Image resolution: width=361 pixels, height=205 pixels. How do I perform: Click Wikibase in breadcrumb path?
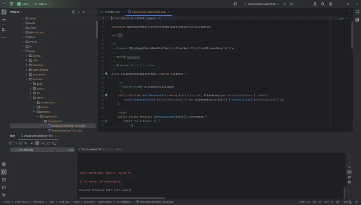tap(38, 202)
